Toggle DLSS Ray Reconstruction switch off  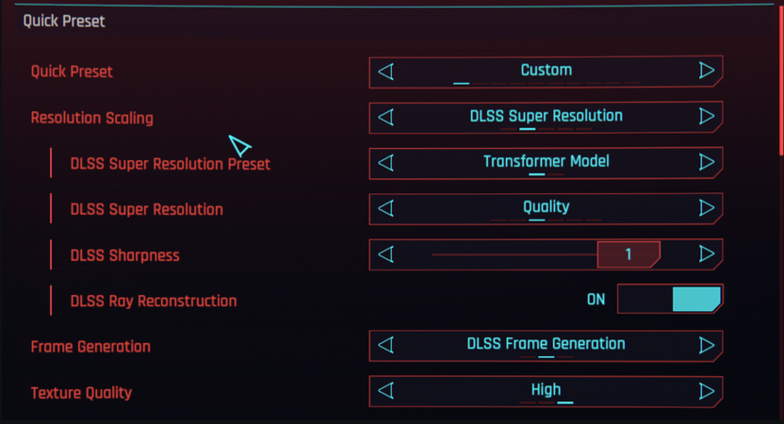coord(670,300)
